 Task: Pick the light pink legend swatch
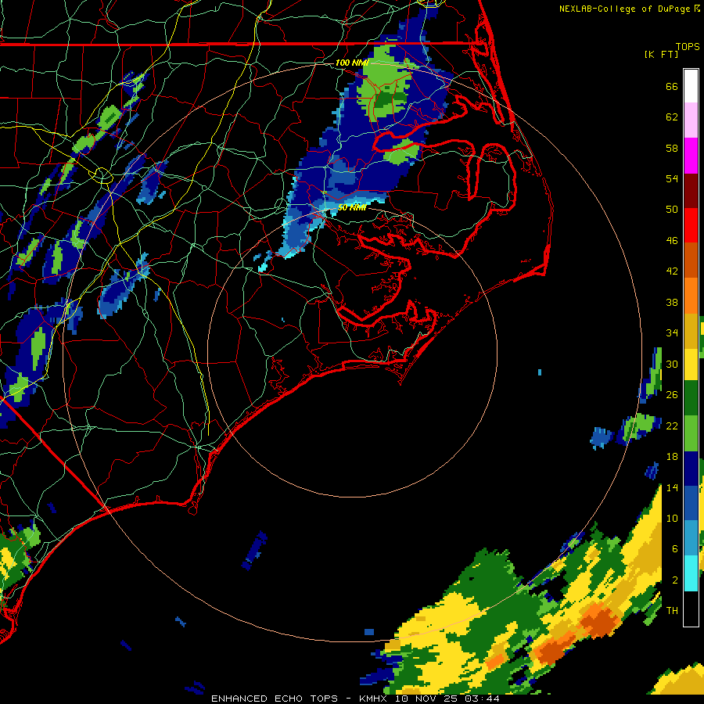691,120
